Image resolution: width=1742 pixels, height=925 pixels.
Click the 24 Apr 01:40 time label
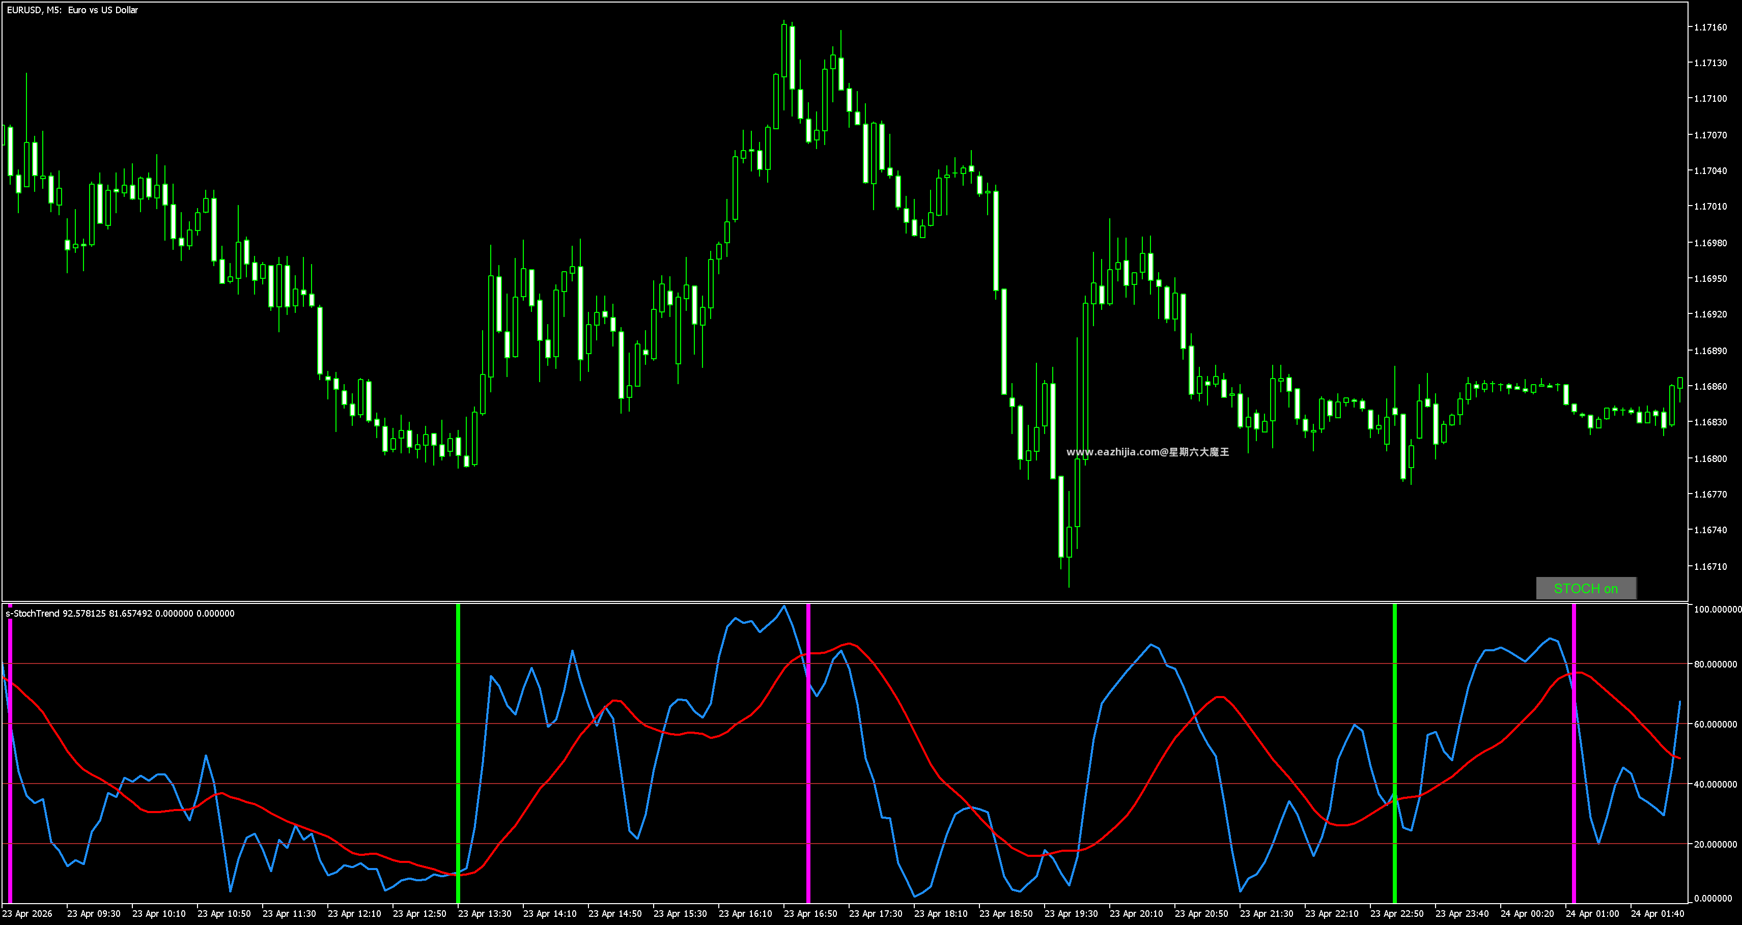point(1657,914)
